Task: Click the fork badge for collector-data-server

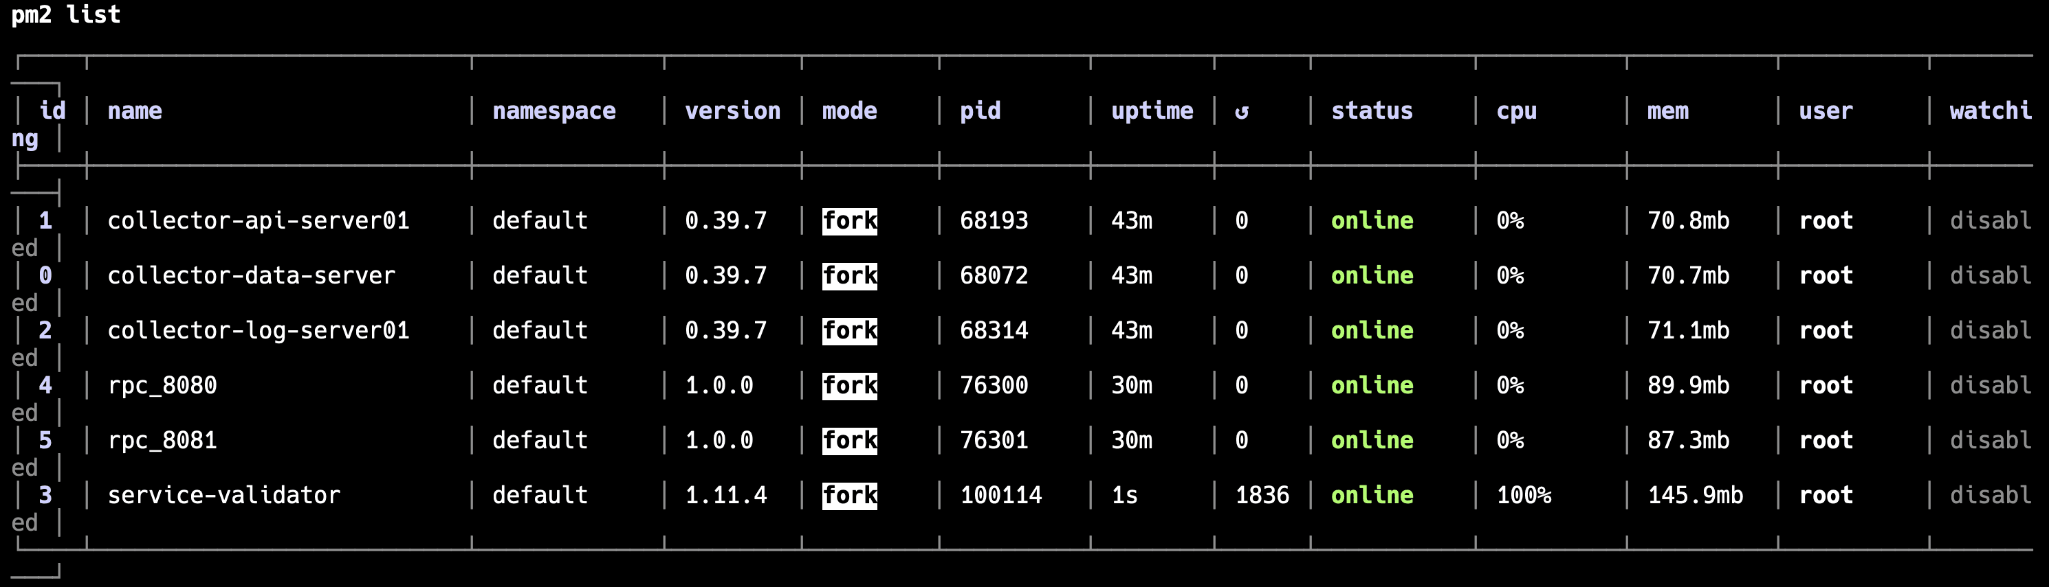Action: (849, 275)
